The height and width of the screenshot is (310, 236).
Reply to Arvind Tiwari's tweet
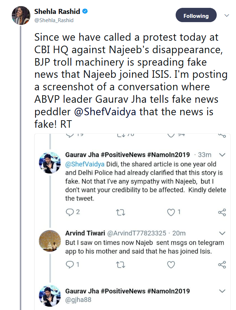70,264
